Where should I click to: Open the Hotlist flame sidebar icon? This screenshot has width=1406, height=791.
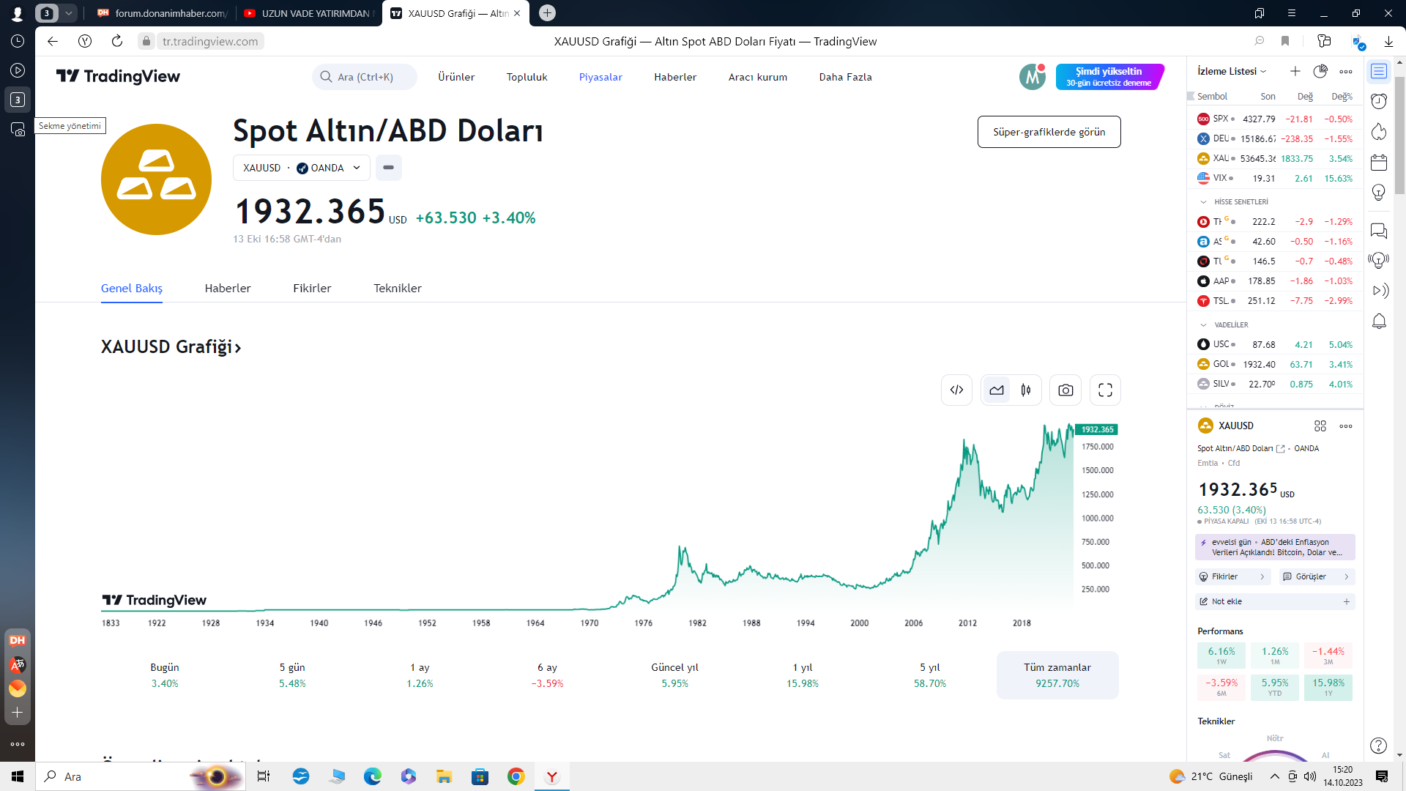click(1379, 131)
